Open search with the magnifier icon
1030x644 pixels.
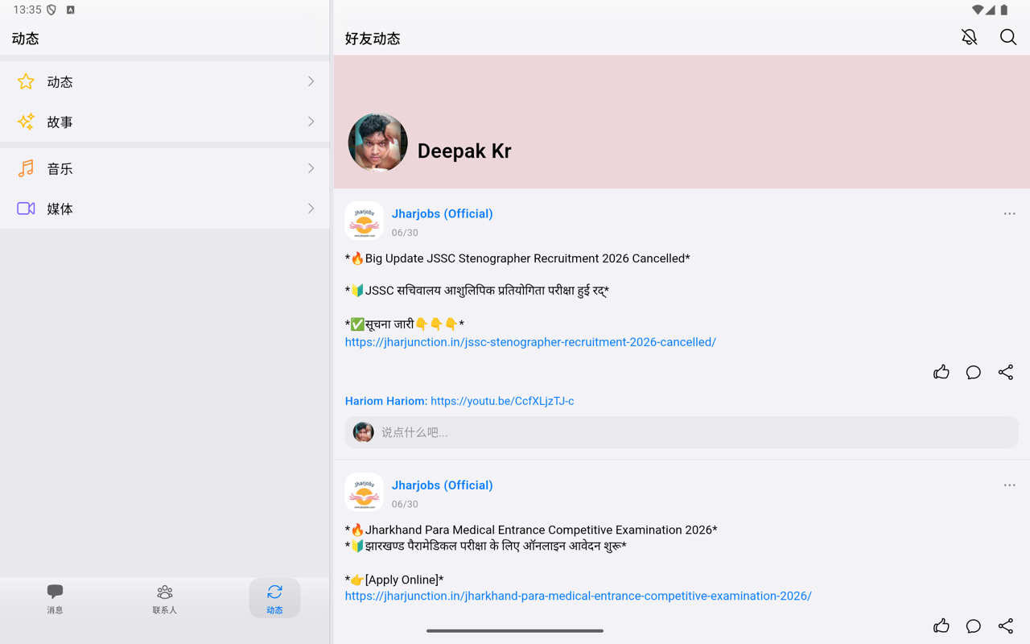[1008, 37]
